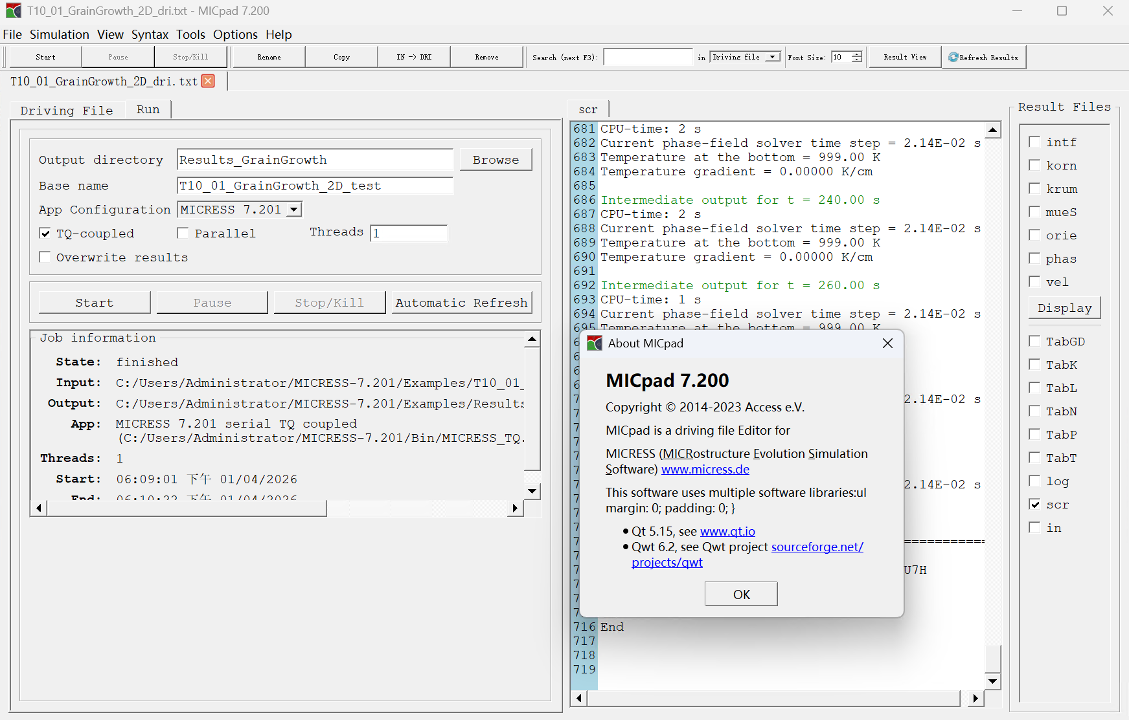Check the orie result file

(1035, 235)
